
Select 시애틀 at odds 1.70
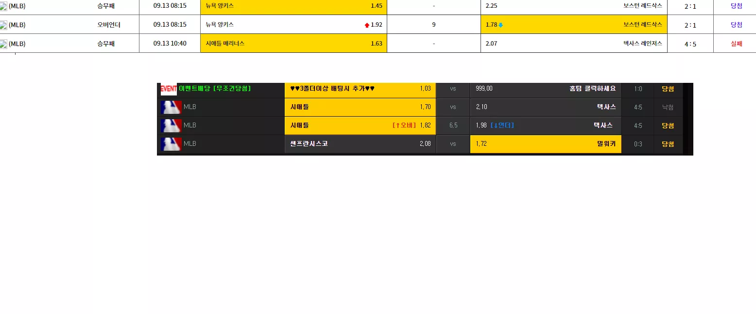(360, 107)
